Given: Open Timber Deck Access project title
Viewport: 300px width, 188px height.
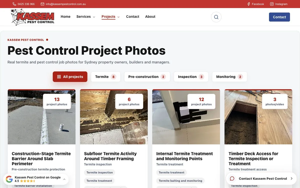Looking at the screenshot, I should 253,159.
